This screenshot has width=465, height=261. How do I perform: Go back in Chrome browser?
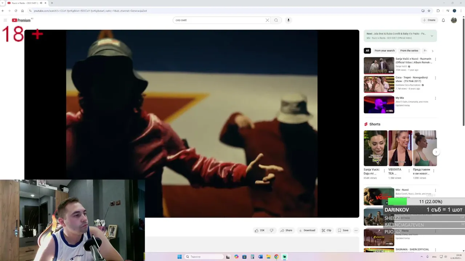3,11
